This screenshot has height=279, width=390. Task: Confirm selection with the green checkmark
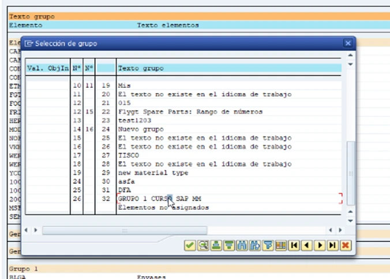[x=189, y=245]
